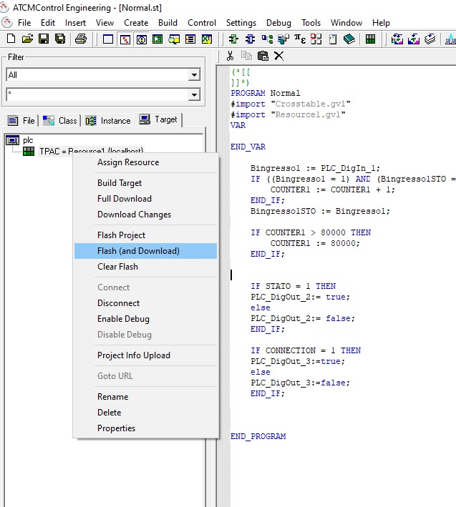The image size is (456, 507).
Task: Click the New file toolbar icon
Action: click(11, 39)
